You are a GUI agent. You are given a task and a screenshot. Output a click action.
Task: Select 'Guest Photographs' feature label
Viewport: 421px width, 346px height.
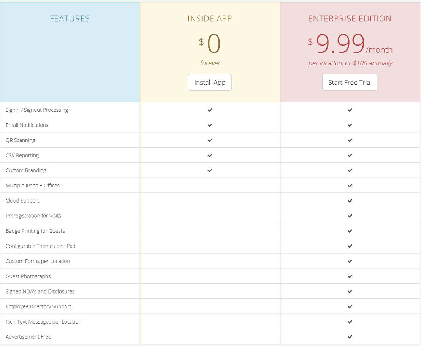(28, 276)
